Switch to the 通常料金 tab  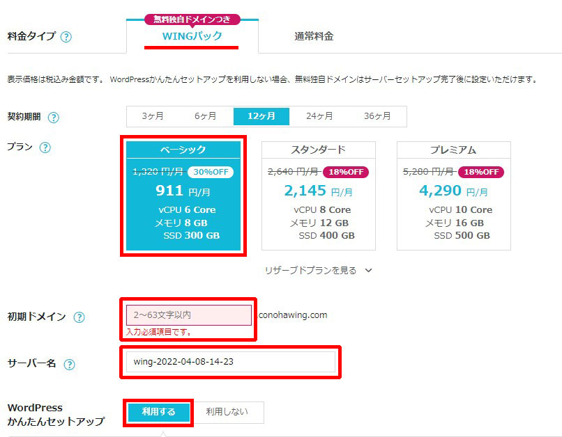[314, 36]
